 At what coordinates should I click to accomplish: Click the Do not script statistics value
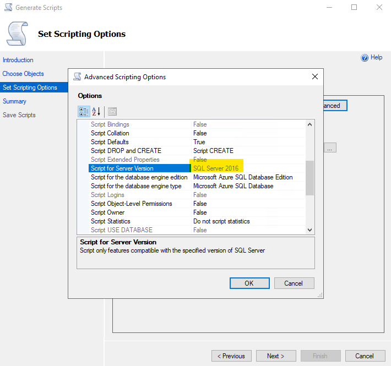point(248,221)
